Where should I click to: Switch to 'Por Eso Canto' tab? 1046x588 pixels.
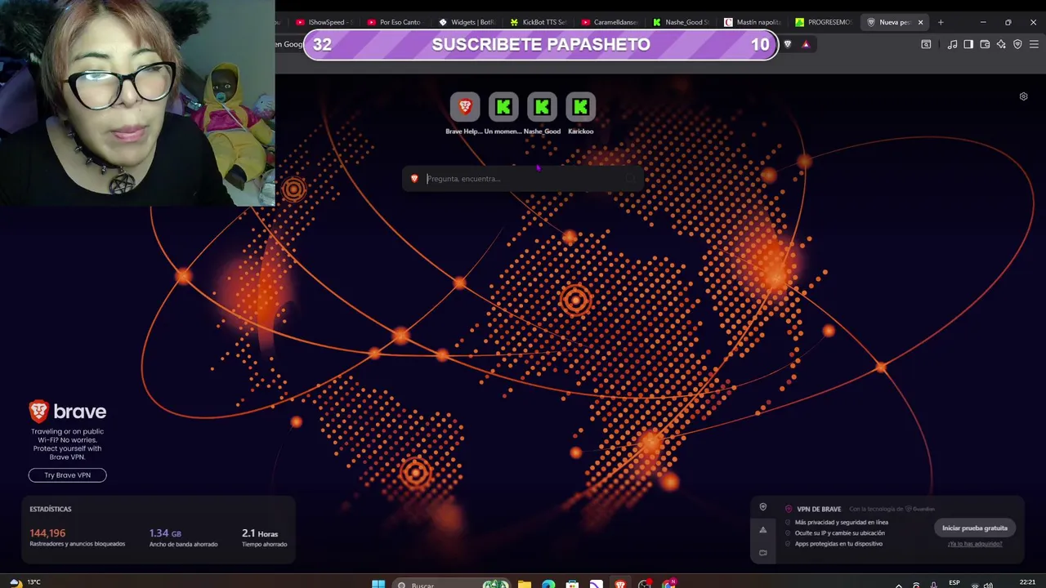coord(395,22)
